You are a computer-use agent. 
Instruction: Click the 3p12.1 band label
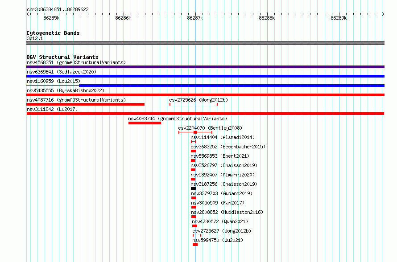coord(35,38)
